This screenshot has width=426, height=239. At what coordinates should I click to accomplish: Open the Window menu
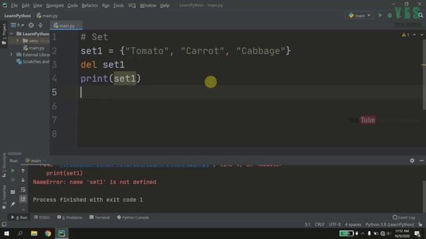pyautogui.click(x=148, y=5)
